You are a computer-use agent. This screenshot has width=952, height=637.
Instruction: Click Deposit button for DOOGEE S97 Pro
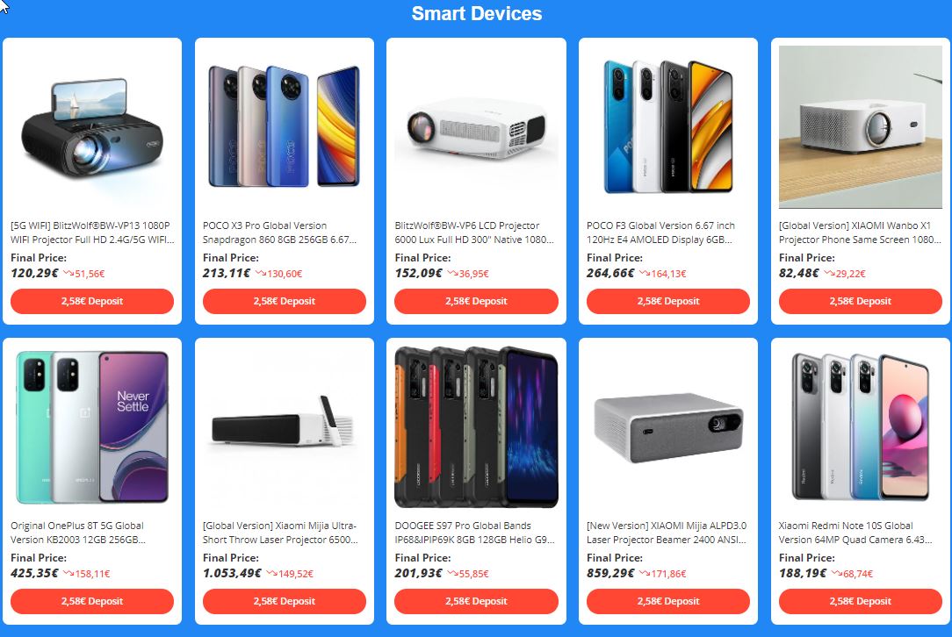(x=476, y=601)
